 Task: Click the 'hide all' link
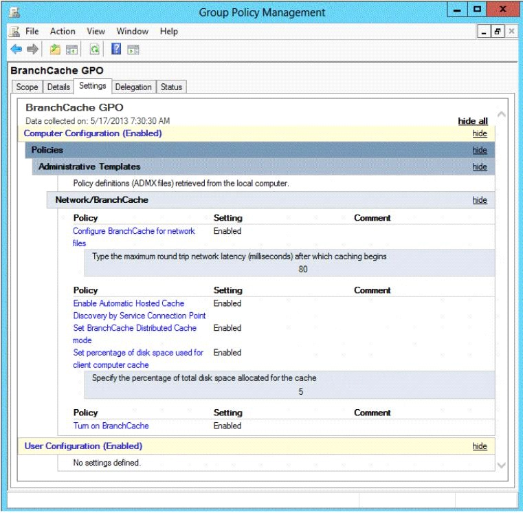[x=473, y=121]
